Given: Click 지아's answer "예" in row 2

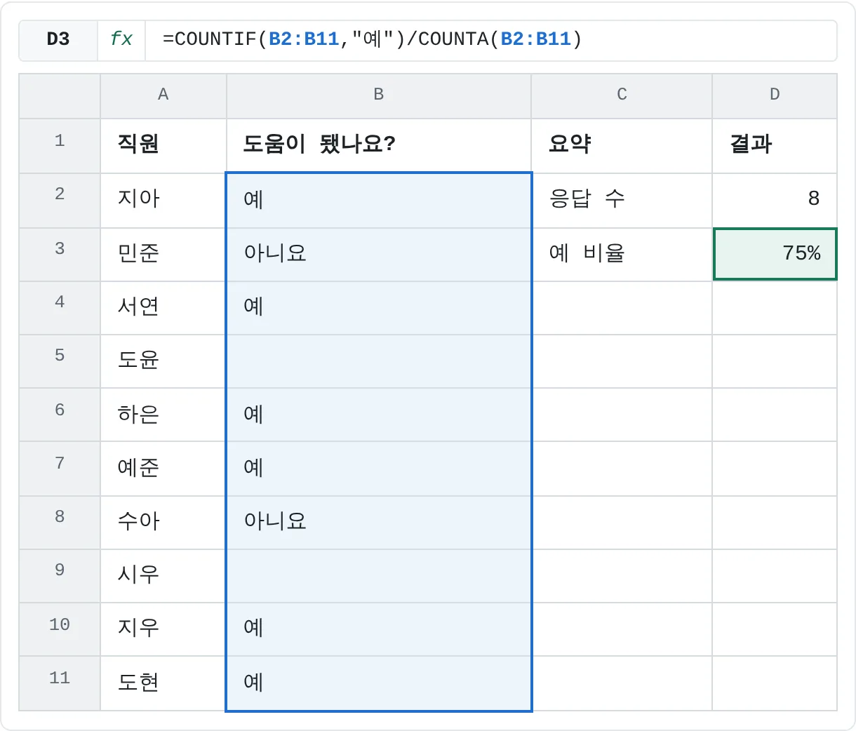Looking at the screenshot, I should pos(379,201).
